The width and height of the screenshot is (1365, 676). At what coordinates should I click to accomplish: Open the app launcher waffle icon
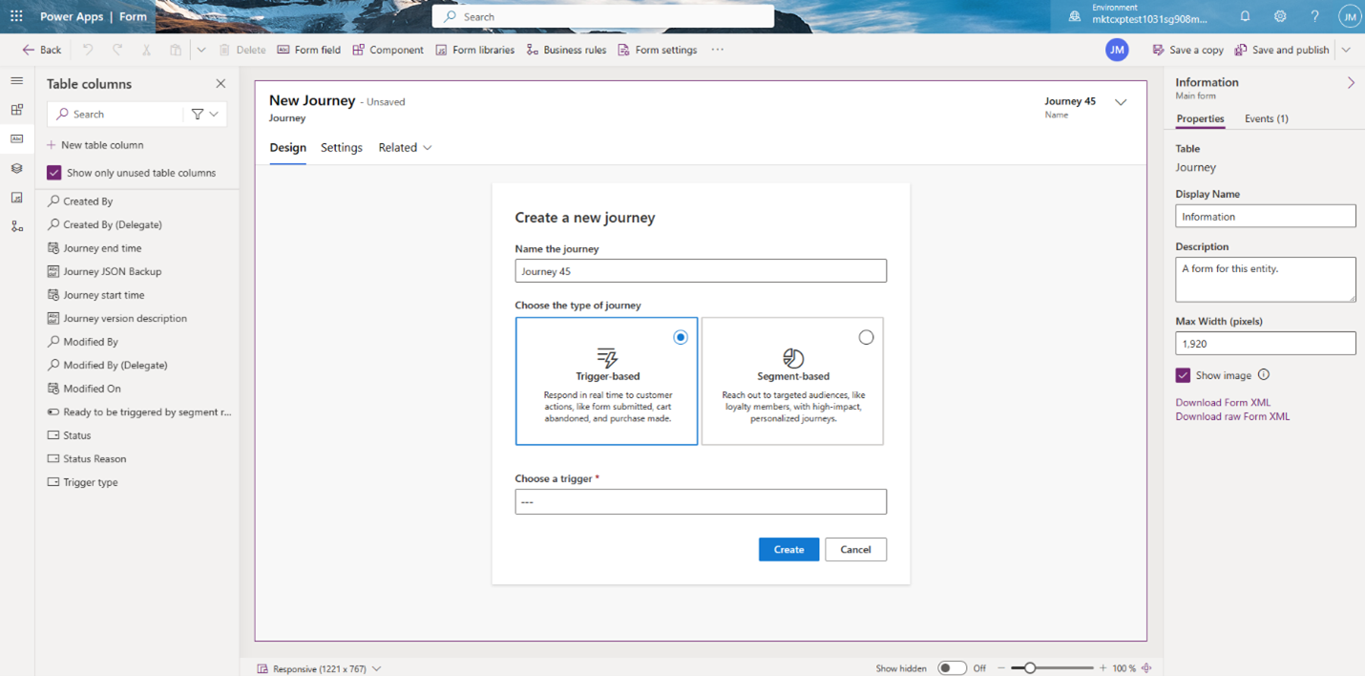coord(16,16)
